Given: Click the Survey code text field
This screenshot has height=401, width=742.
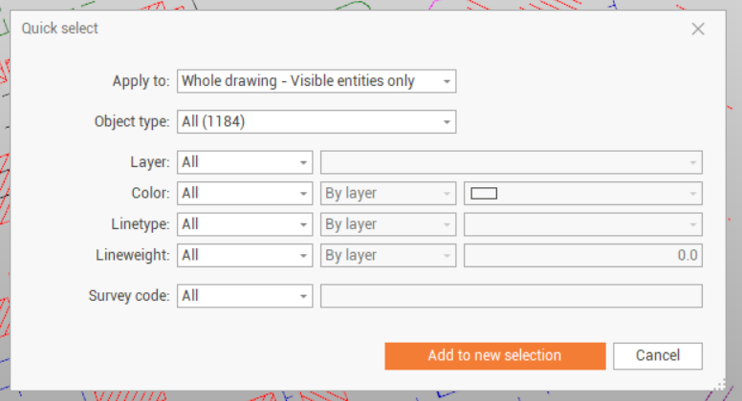Looking at the screenshot, I should coord(511,296).
